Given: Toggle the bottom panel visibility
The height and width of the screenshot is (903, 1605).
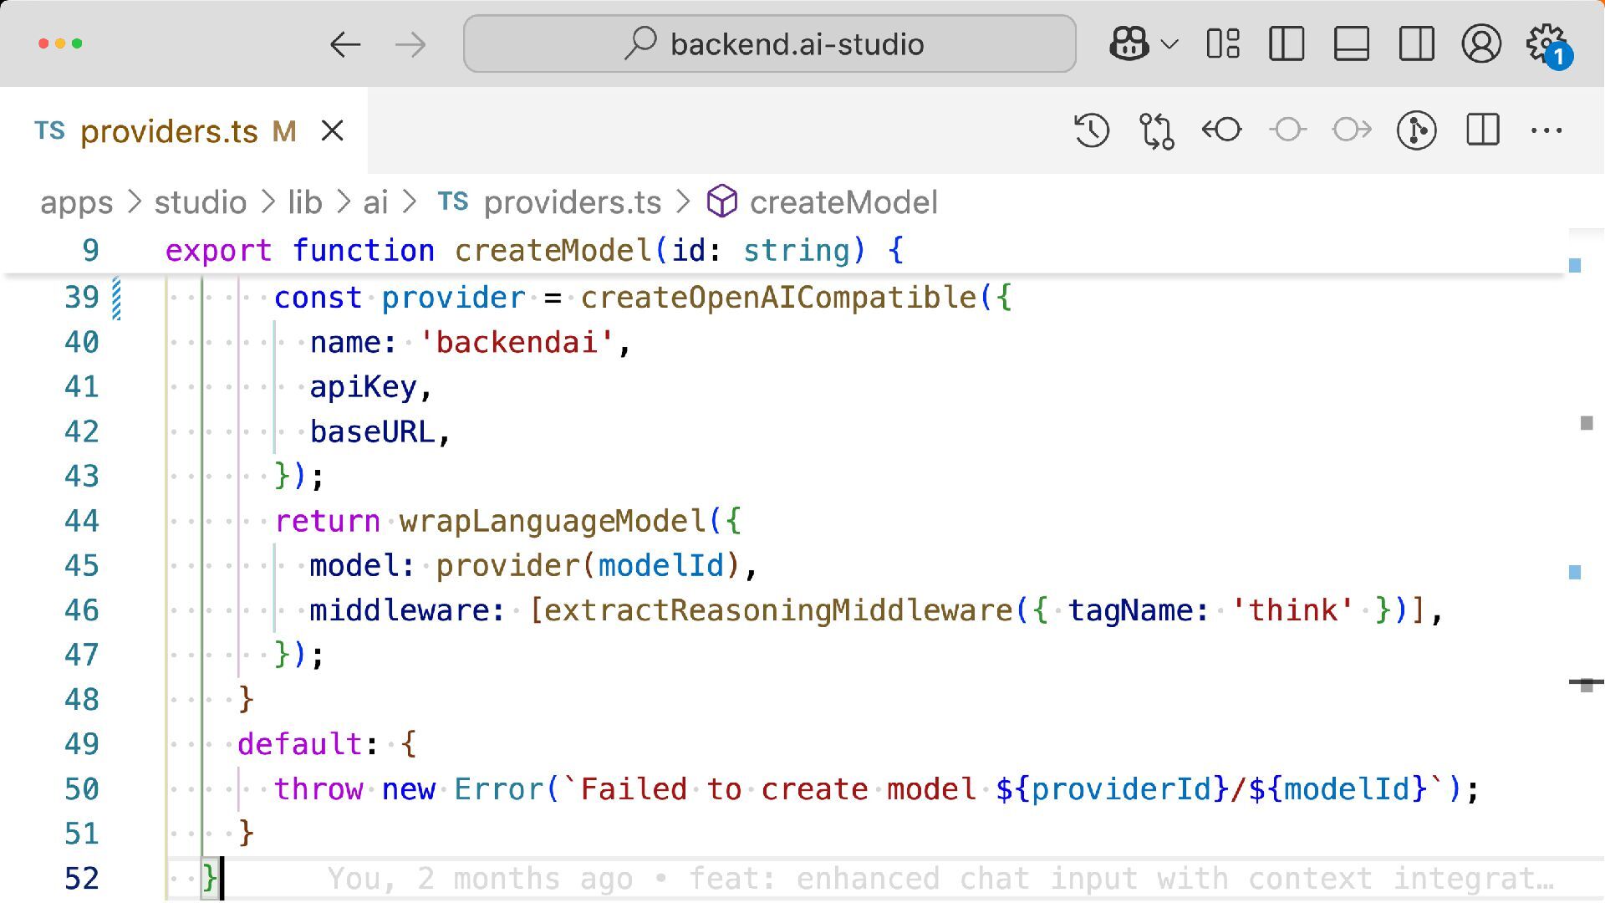Looking at the screenshot, I should (1351, 43).
